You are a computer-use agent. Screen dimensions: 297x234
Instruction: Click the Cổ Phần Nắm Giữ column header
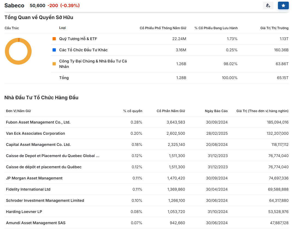171,111
